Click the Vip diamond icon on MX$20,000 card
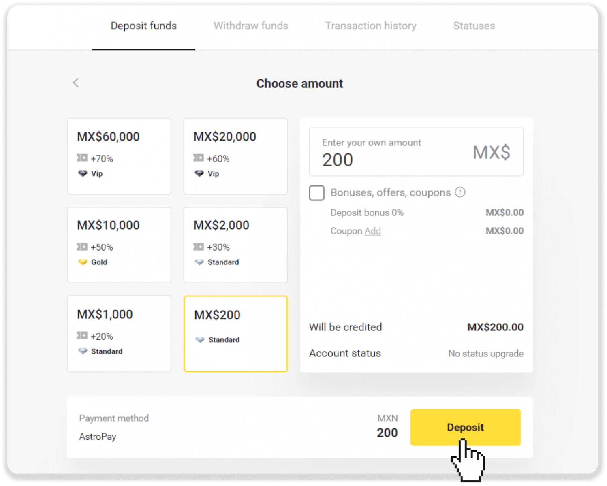 click(199, 173)
